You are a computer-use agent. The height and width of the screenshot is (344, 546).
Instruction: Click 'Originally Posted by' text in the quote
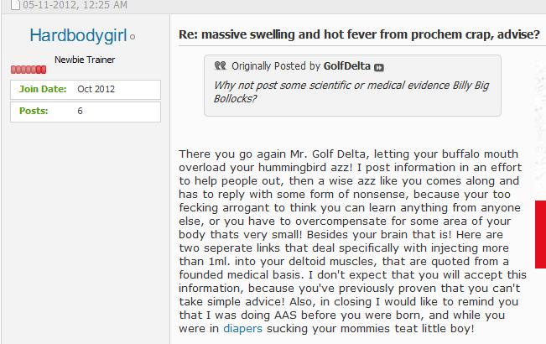275,65
